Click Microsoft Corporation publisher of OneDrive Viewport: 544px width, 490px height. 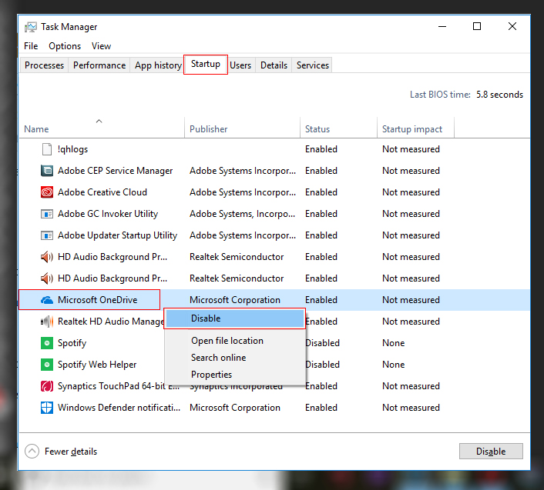point(235,300)
